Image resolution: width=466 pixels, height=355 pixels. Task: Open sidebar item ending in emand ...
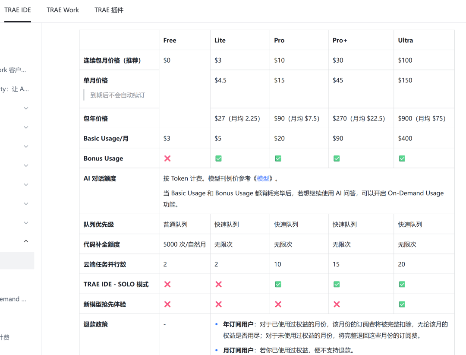pyautogui.click(x=13, y=299)
